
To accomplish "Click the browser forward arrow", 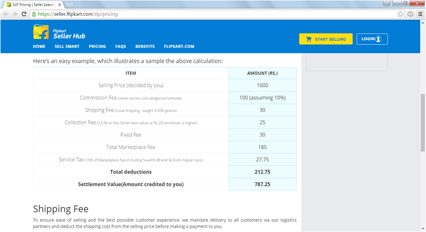I will tap(15, 14).
